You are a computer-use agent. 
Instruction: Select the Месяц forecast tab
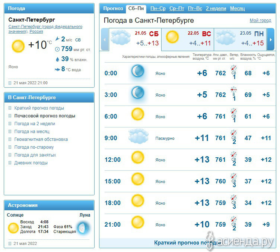pyautogui.click(x=237, y=9)
